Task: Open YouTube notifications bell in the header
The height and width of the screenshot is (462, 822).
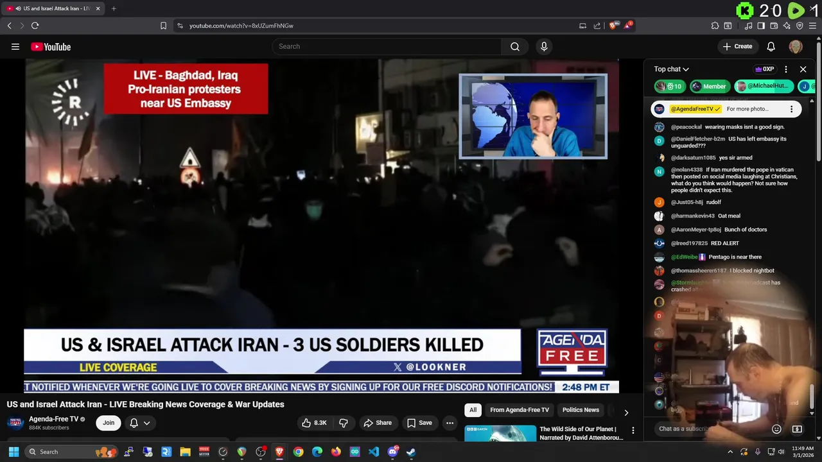Action: tap(771, 46)
